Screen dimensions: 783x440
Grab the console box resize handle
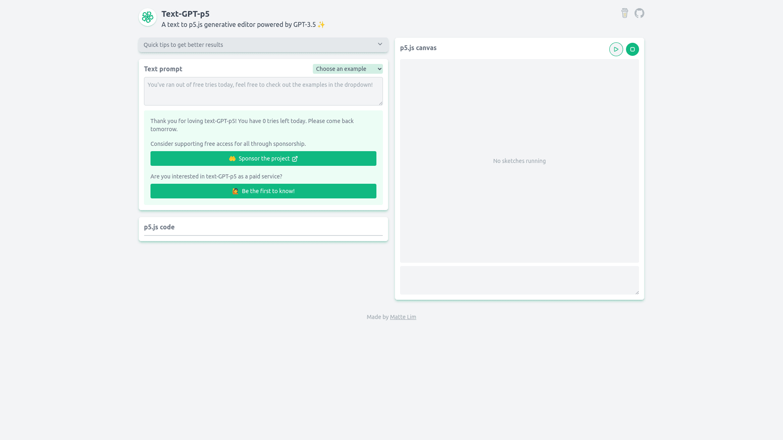click(637, 292)
